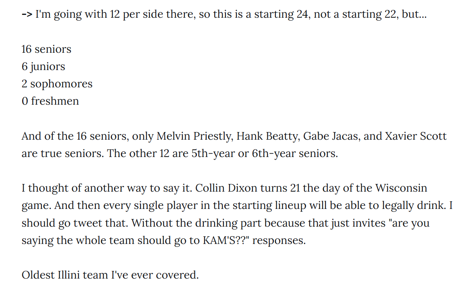Click the '16 seniors' line
474x283 pixels.
pyautogui.click(x=46, y=50)
